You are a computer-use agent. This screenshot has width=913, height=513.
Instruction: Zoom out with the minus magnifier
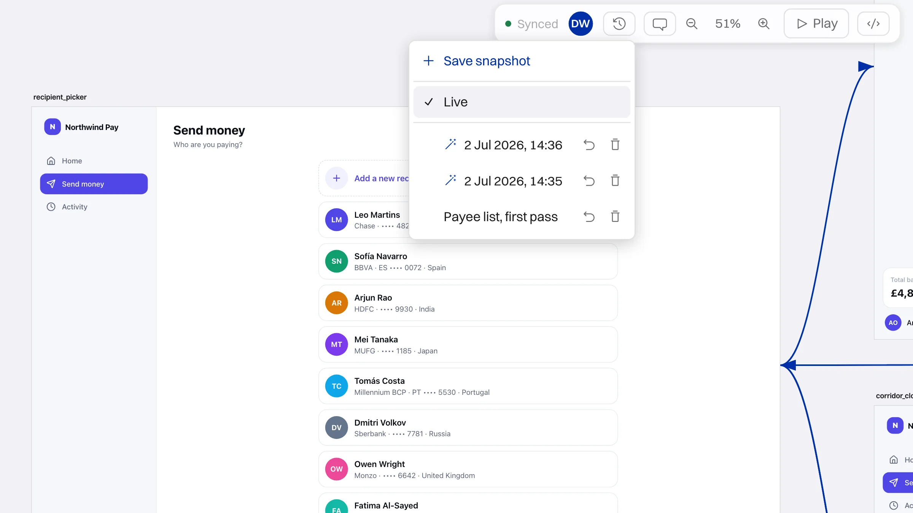tap(692, 24)
